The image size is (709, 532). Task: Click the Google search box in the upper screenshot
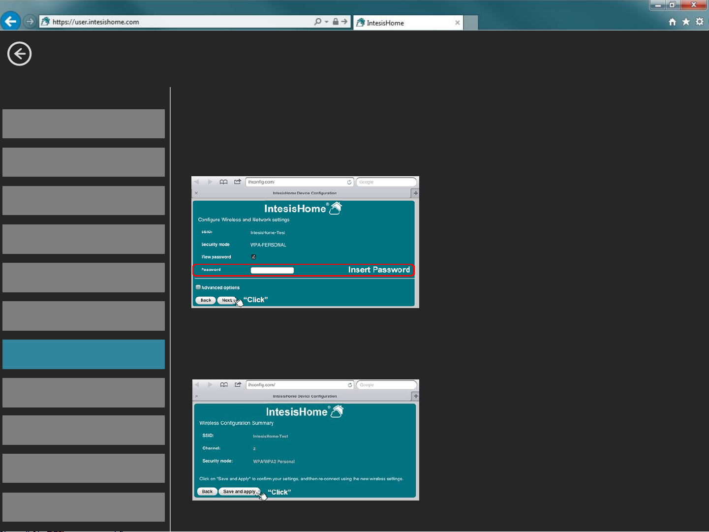tap(386, 182)
